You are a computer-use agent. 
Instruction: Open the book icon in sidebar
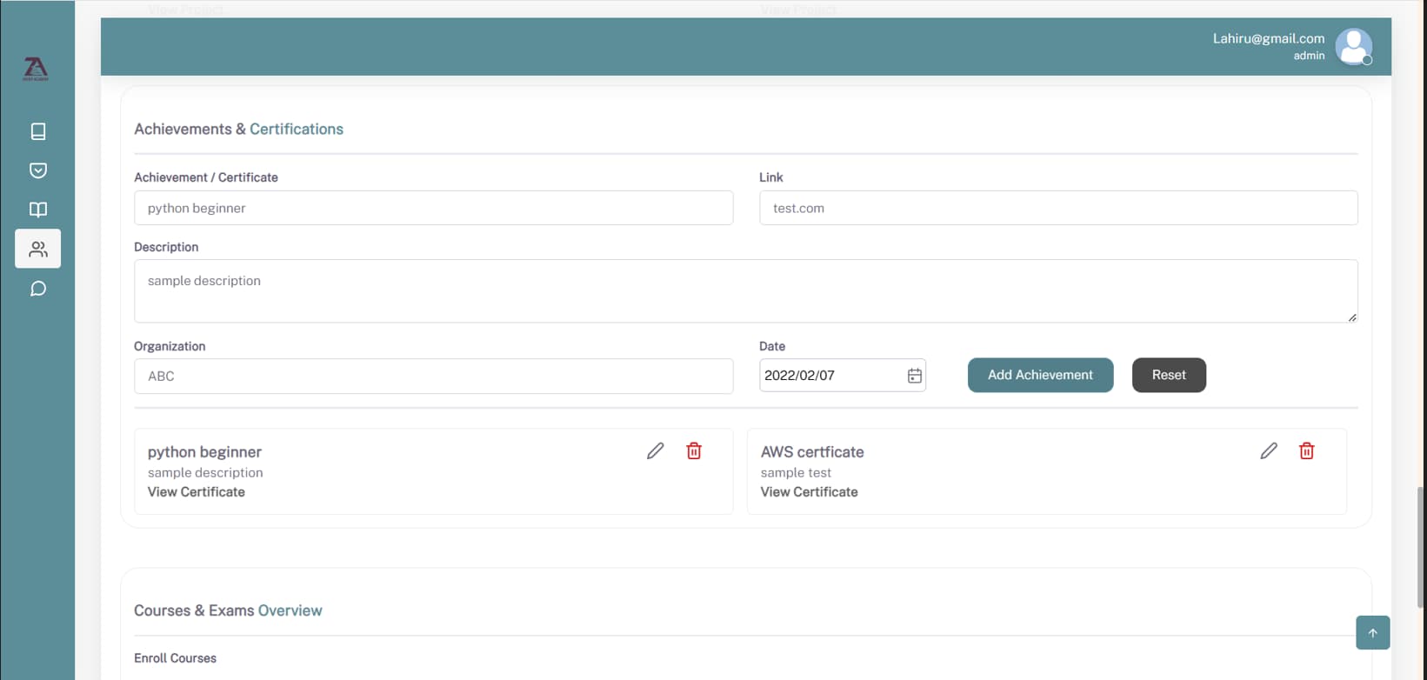38,131
